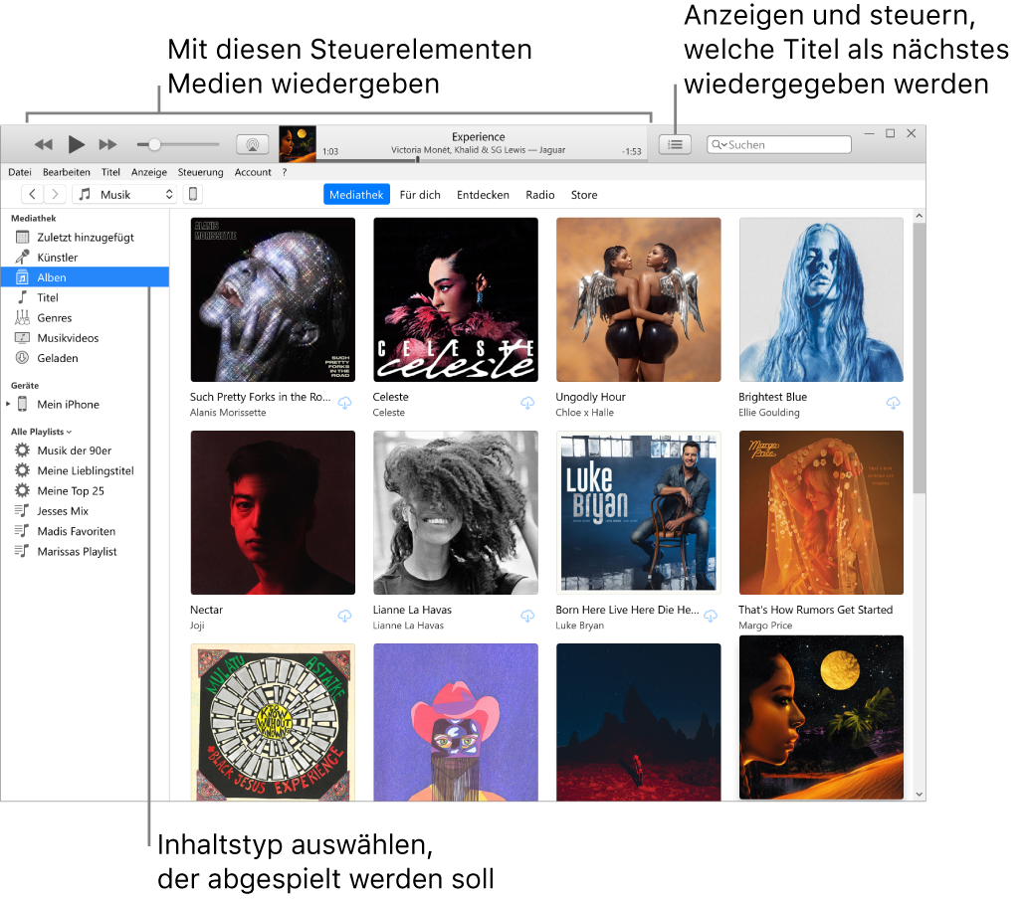Open the Luke Bryan album cover

638,512
